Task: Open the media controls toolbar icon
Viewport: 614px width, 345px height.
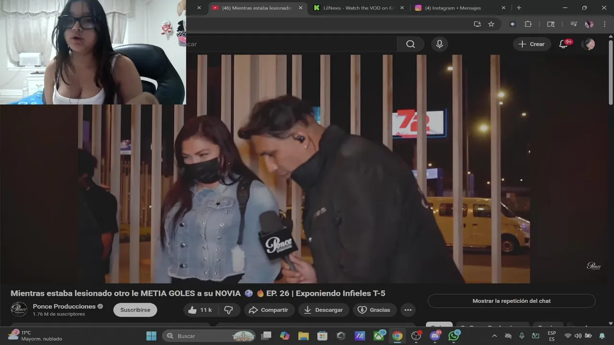Action: [573, 24]
